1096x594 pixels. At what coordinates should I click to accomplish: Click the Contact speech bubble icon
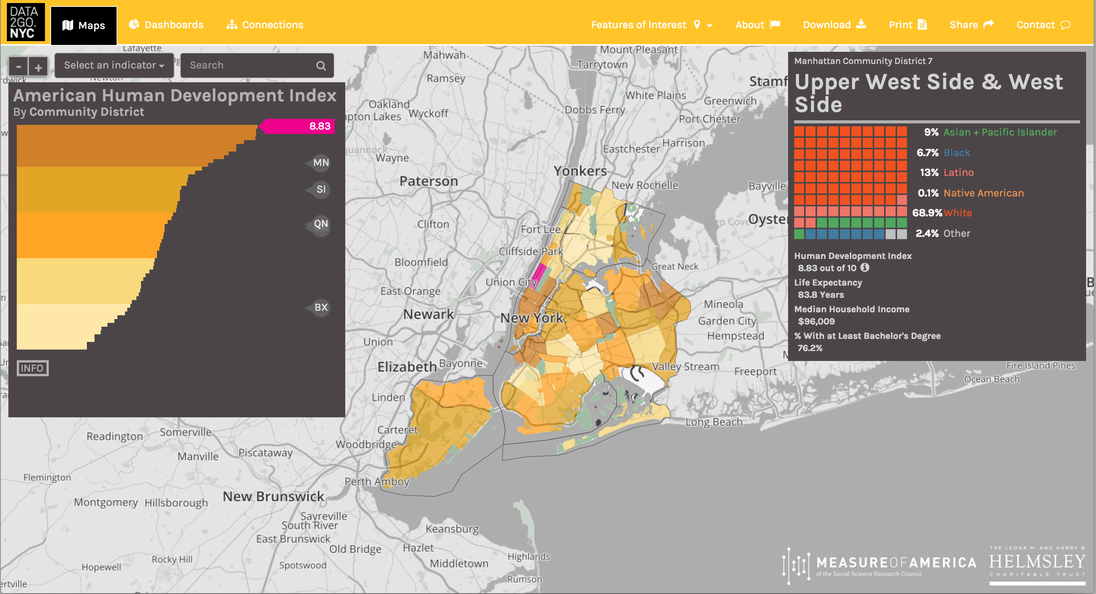point(1066,25)
